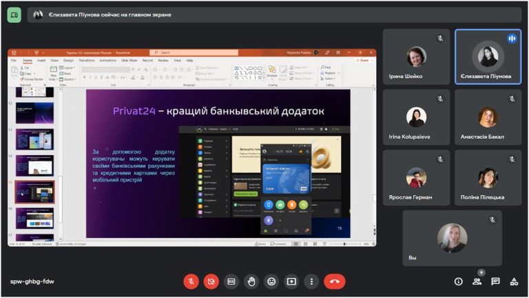Viewport: 529px width, 298px height.
Task: Open the Font group dialog launcher
Action: (x=149, y=85)
